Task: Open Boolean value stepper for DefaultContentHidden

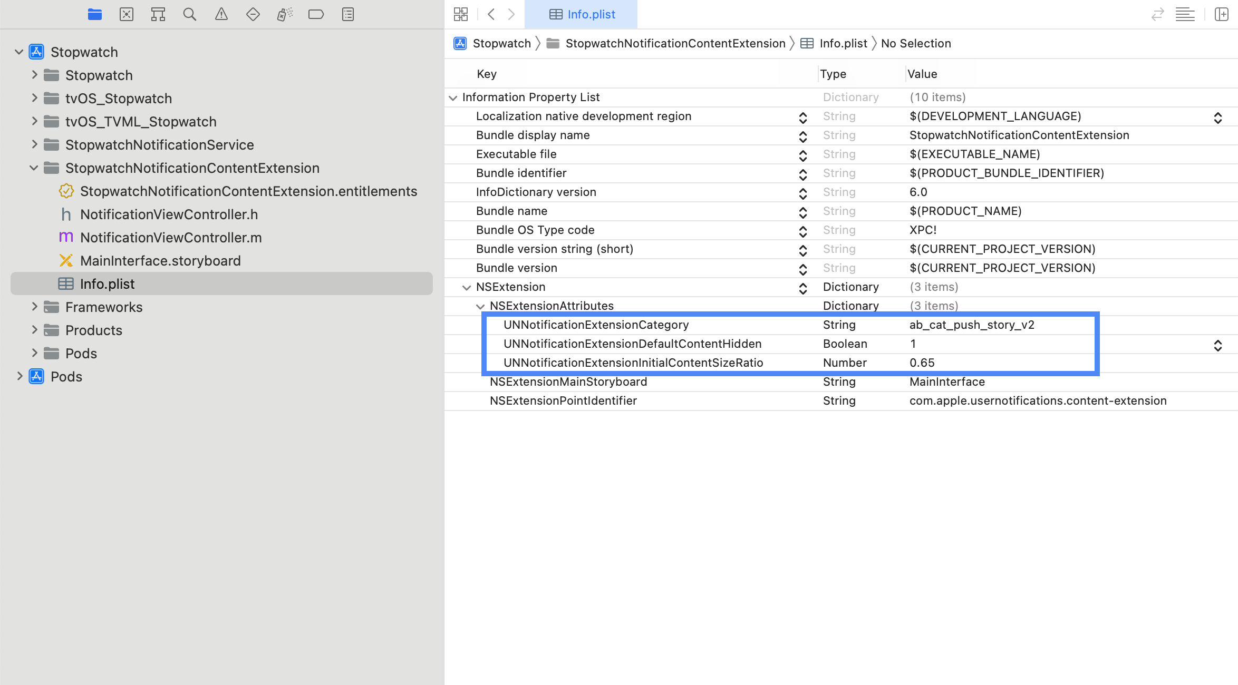Action: (1217, 345)
